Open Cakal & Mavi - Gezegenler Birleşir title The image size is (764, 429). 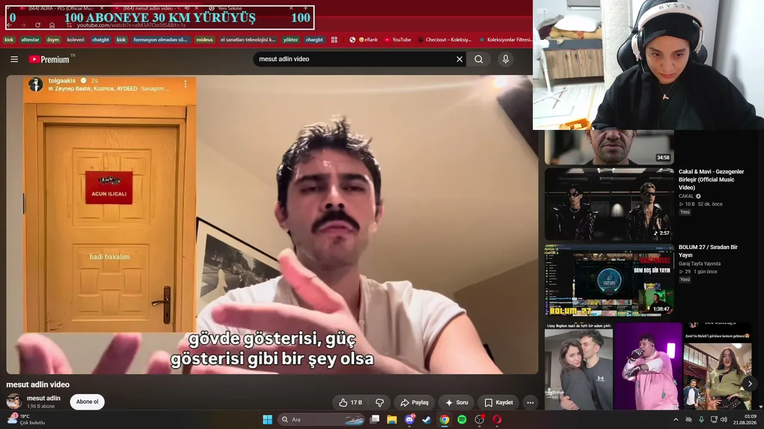point(711,179)
